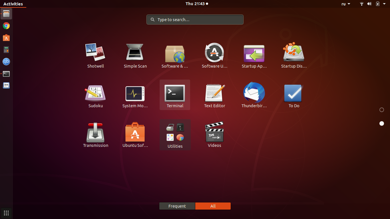This screenshot has height=219, width=390.
Task: Go to first app page indicator
Action: coord(382,110)
